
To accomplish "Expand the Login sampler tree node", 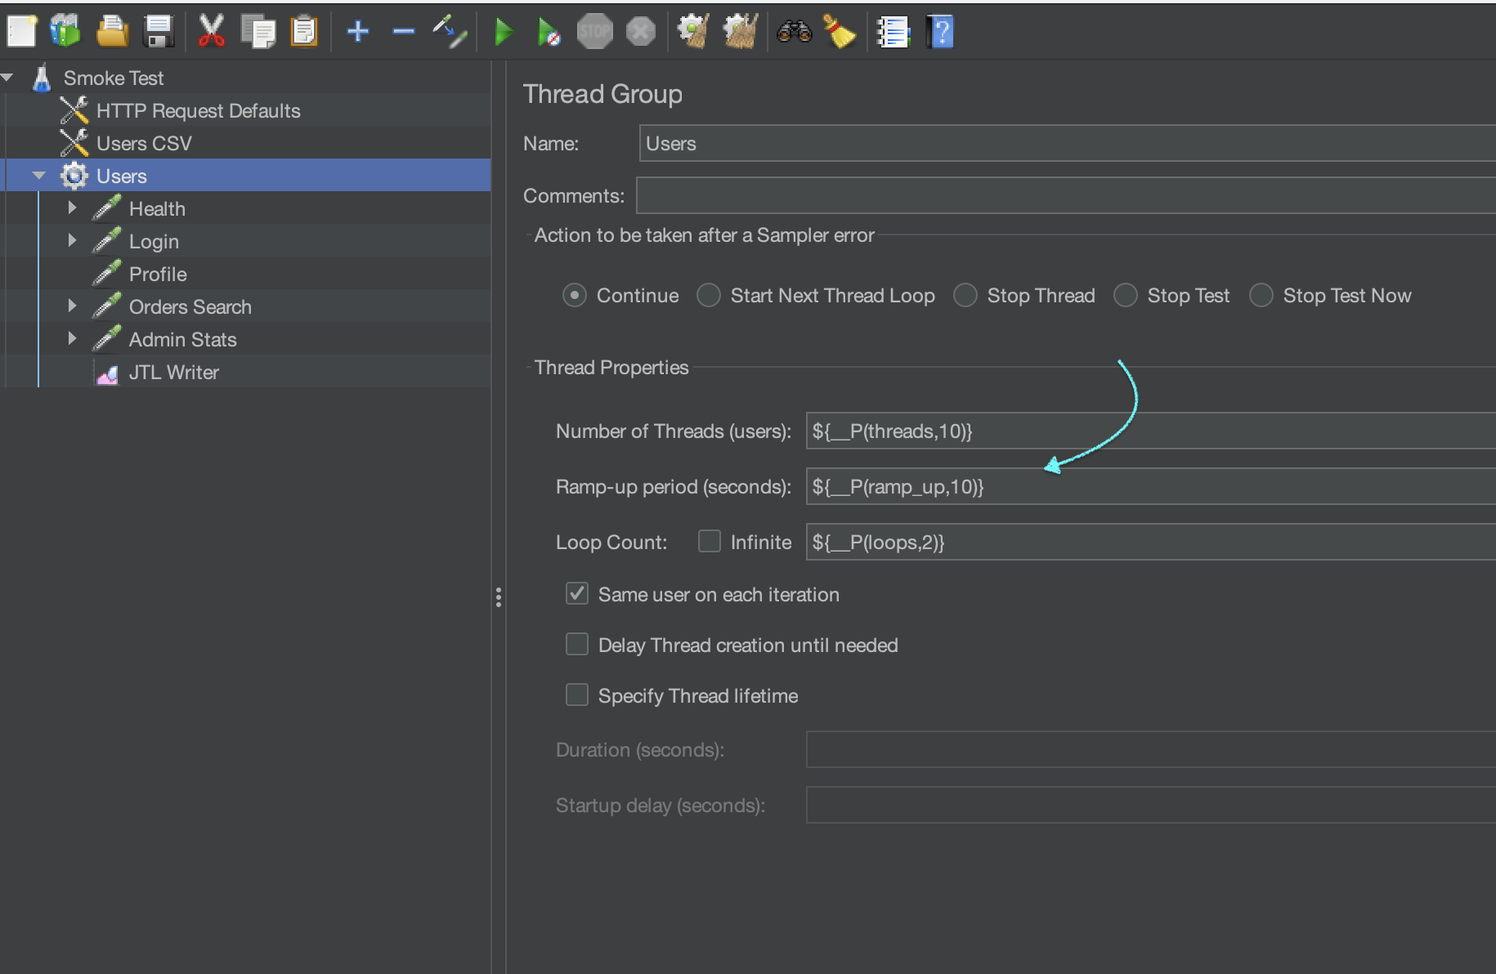I will pos(72,241).
